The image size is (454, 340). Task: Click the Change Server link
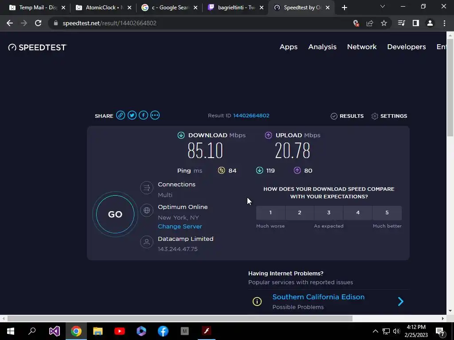(x=180, y=226)
